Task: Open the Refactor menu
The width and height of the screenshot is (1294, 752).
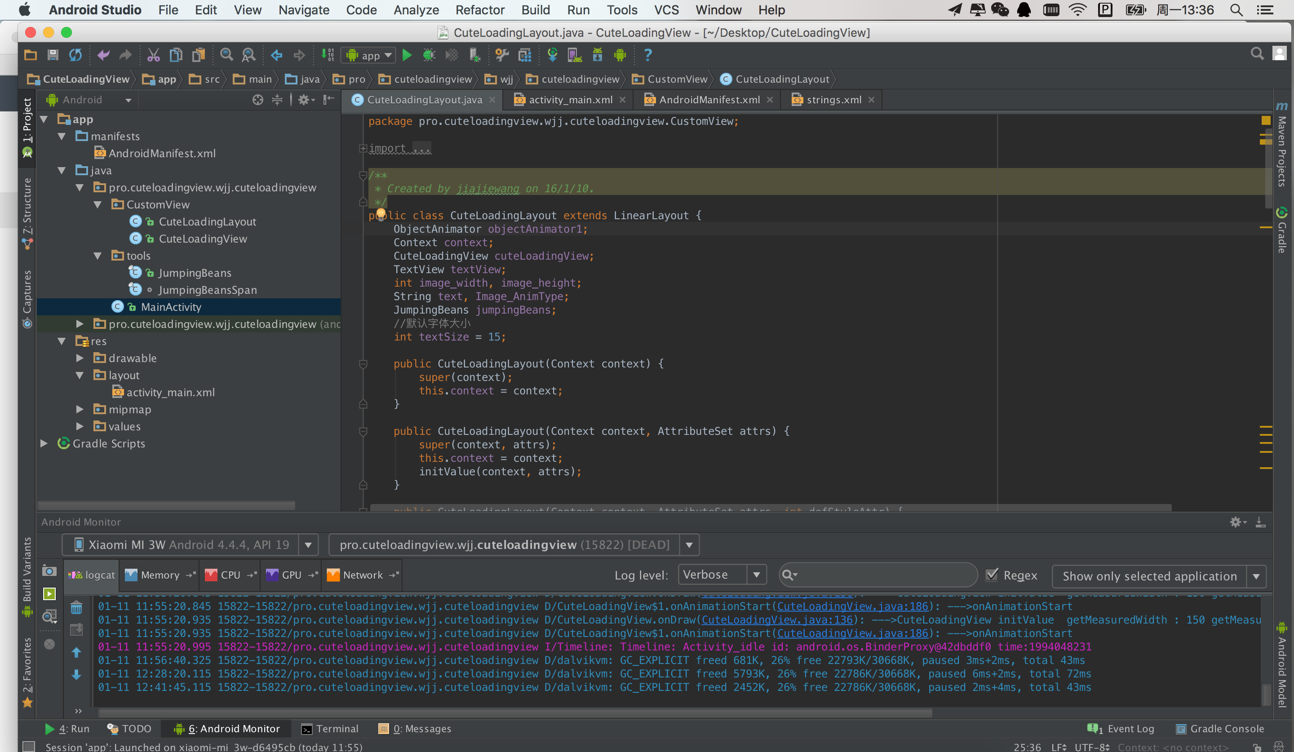Action: (479, 10)
